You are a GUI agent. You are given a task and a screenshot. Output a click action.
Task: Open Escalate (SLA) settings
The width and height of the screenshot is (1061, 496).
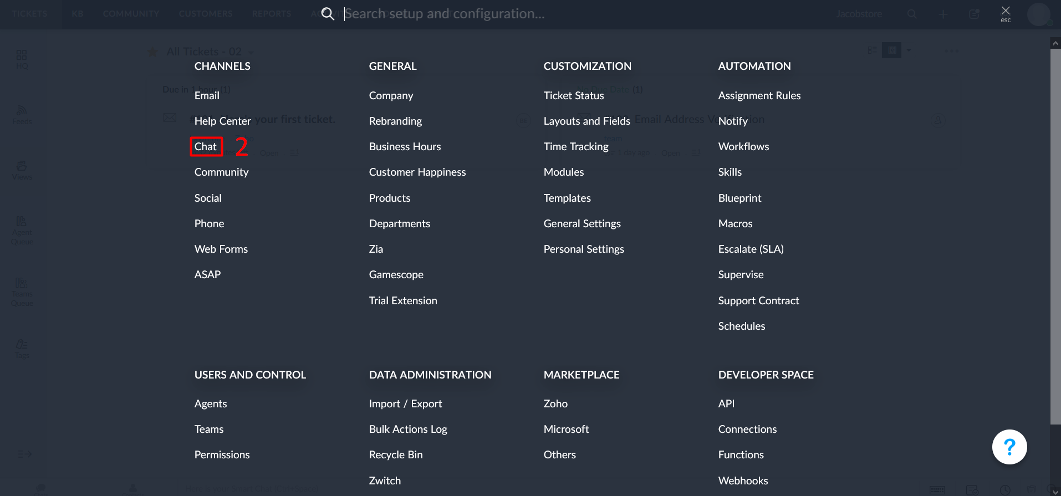[x=751, y=249]
